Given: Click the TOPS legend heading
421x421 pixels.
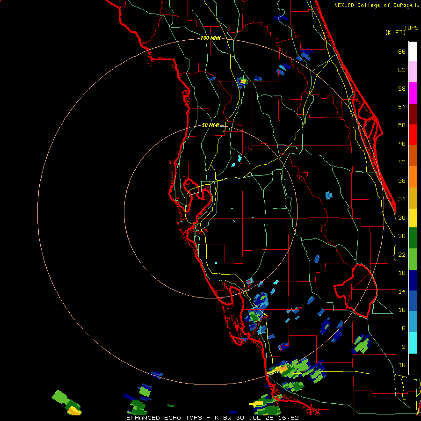Looking at the screenshot, I should pyautogui.click(x=411, y=28).
